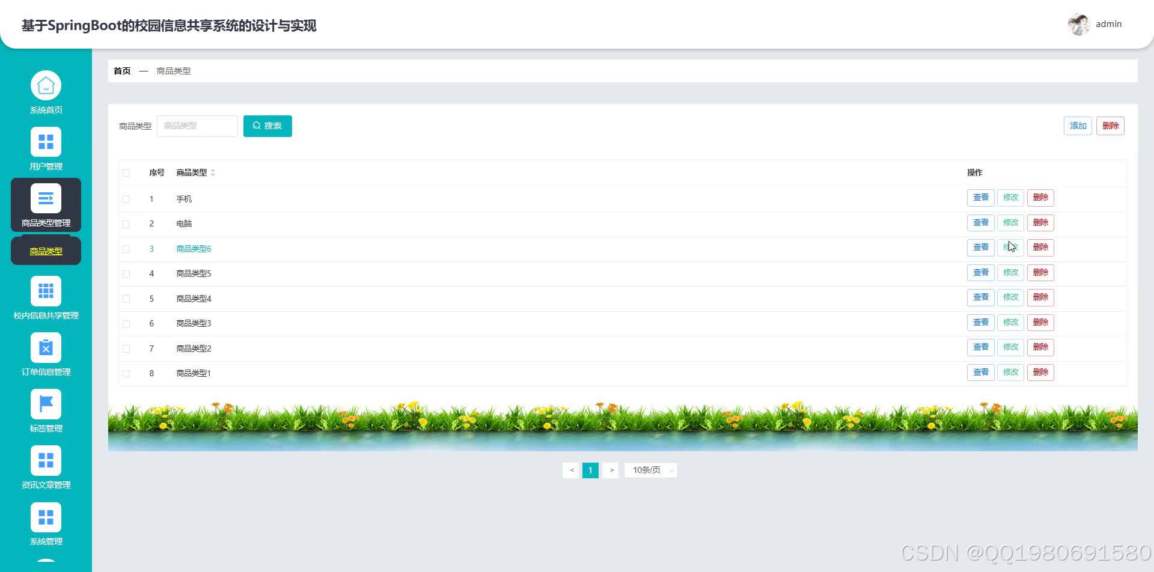1154x572 pixels.
Task: Edit the 电脑 row
Action: pos(1010,223)
